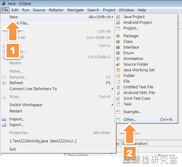
Task: Click the Android XML File icon
Action: point(118,93)
